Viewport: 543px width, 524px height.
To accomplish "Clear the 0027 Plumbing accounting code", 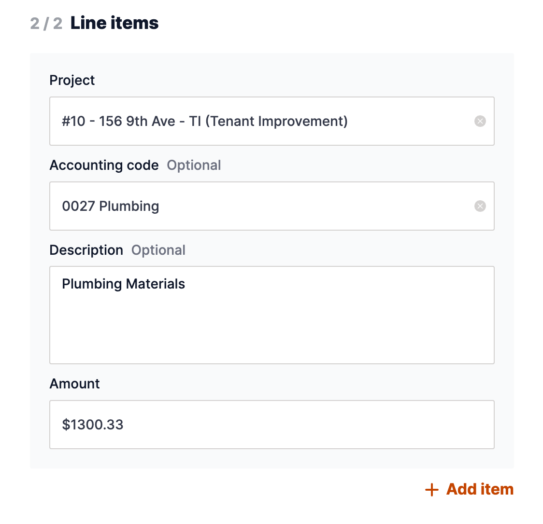I will coord(480,206).
